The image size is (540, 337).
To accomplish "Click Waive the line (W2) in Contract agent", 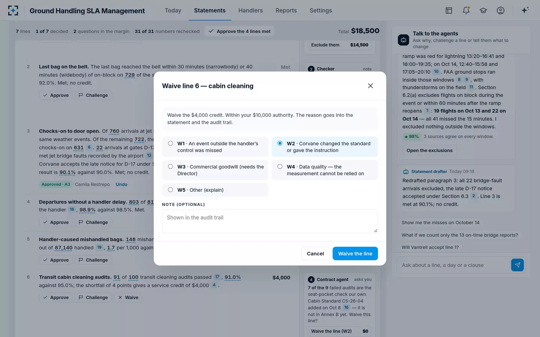I will coord(340,331).
